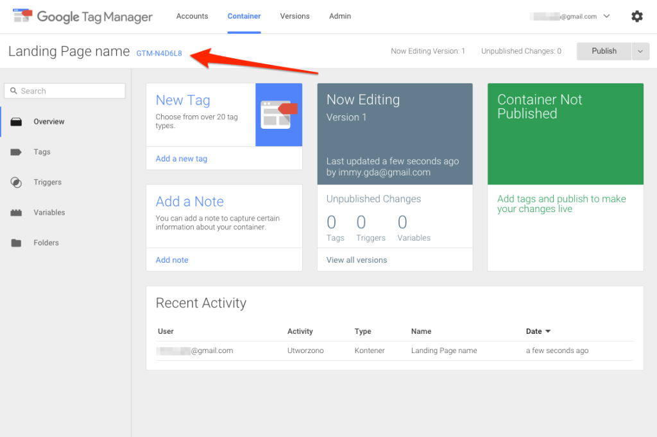Click the Add note link
Screen dimensions: 657x437
pos(172,260)
